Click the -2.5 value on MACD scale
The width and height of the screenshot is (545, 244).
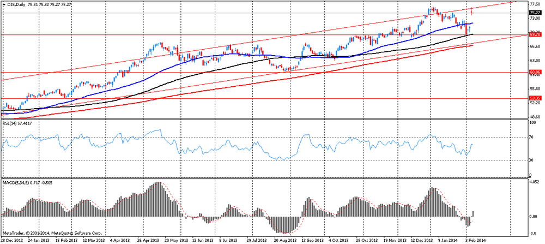click(533, 234)
